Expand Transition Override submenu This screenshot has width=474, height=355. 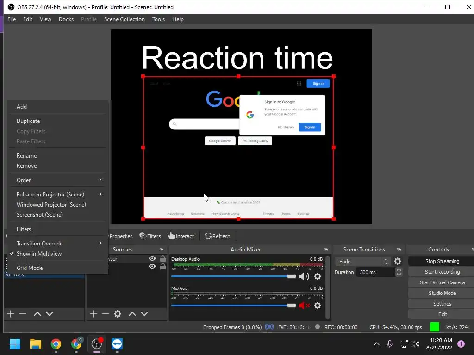pyautogui.click(x=57, y=243)
